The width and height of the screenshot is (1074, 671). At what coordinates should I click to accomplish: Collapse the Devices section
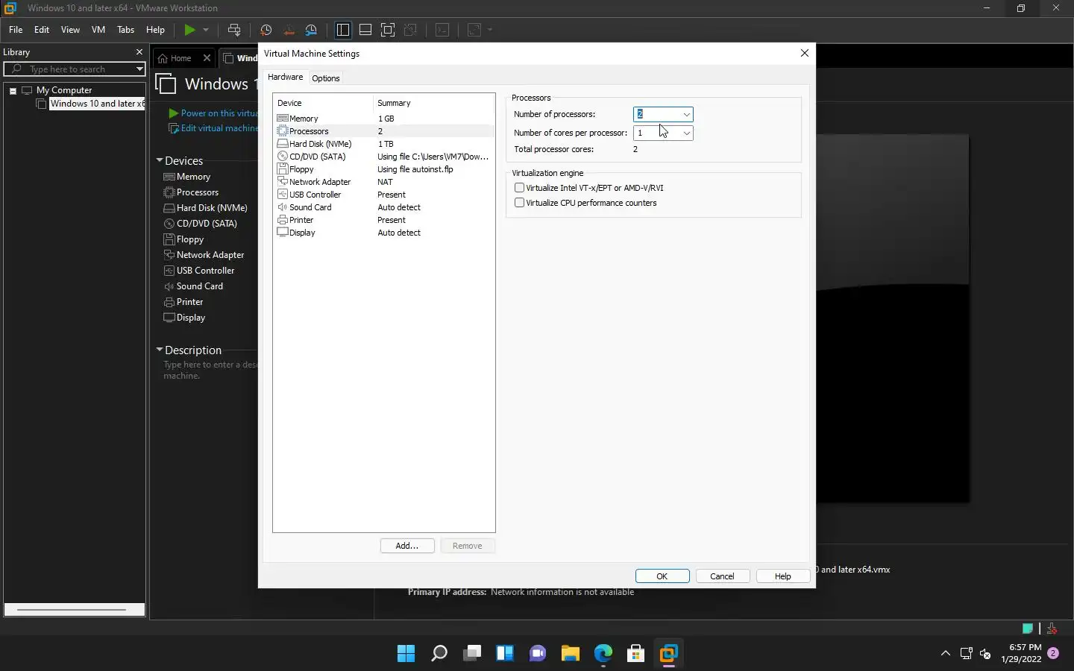point(159,160)
